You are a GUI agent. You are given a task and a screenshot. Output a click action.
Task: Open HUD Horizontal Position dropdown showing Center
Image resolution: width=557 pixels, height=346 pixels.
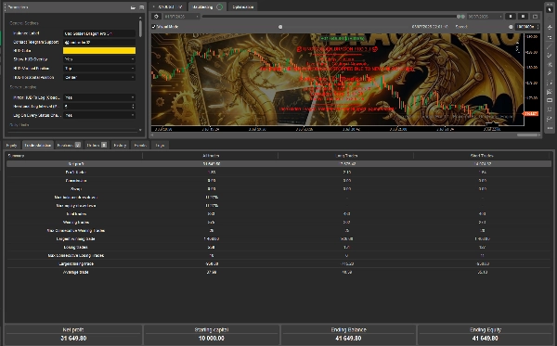point(99,77)
